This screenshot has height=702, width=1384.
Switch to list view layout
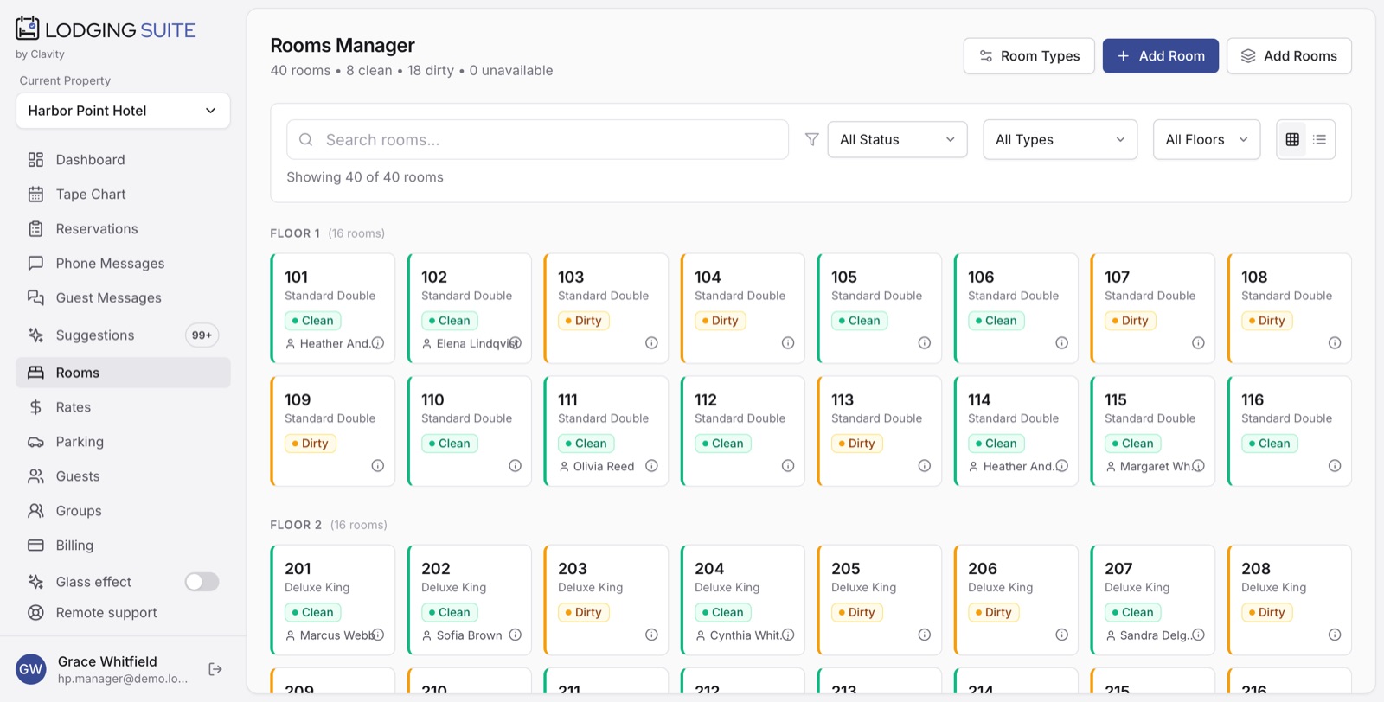[x=1320, y=139]
